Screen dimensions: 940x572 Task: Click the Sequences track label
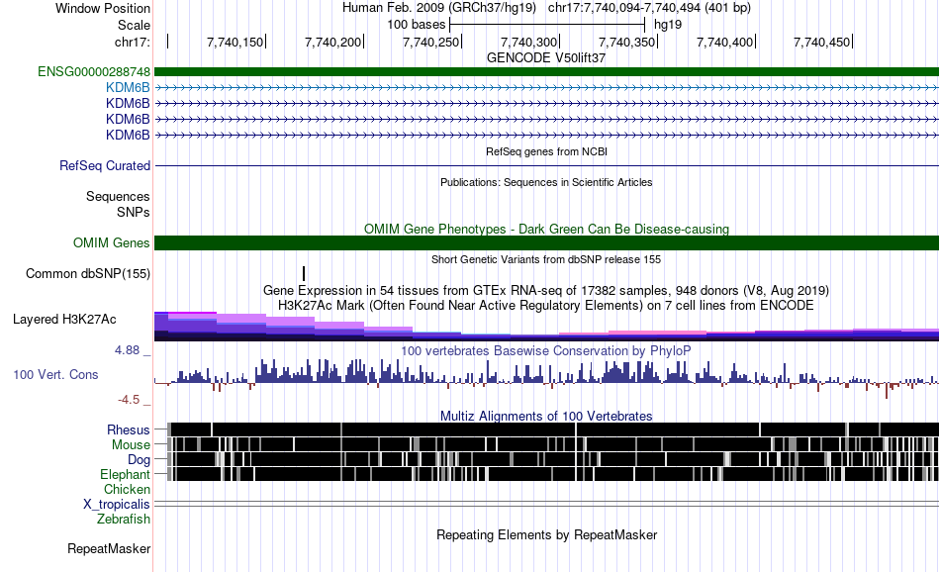tap(118, 196)
